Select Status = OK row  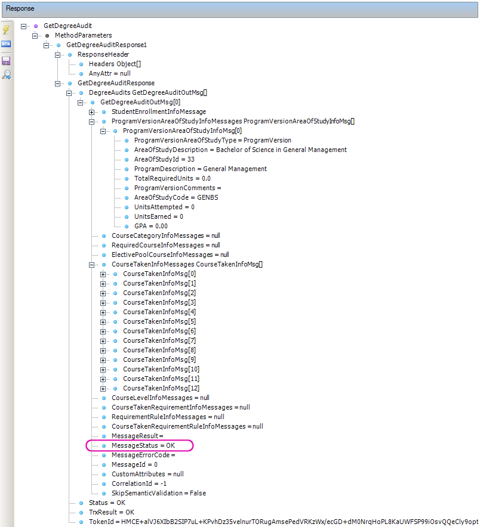tap(107, 503)
